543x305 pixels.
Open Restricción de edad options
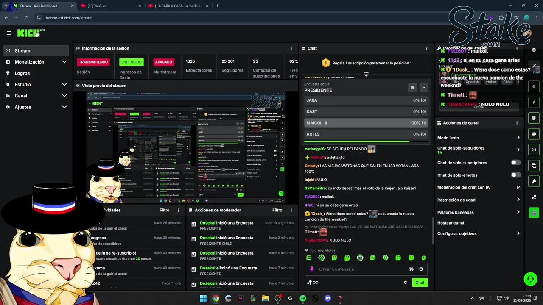(x=479, y=200)
